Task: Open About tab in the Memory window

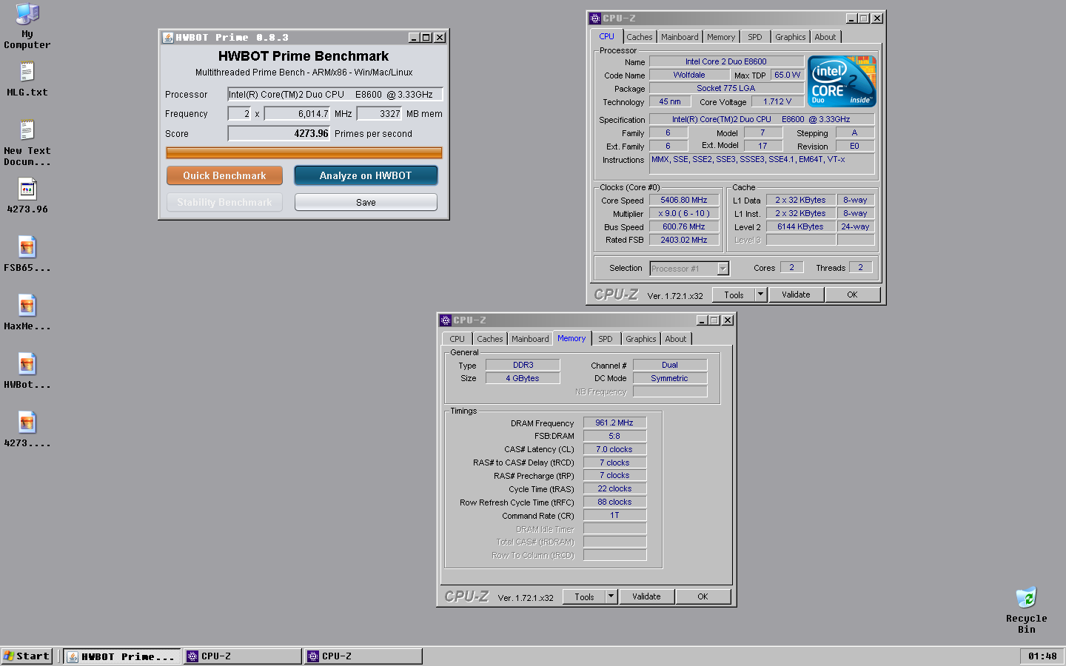Action: pyautogui.click(x=675, y=339)
